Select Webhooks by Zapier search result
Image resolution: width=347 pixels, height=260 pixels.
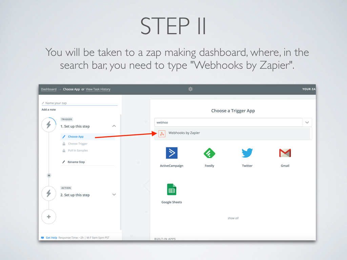tap(232, 133)
